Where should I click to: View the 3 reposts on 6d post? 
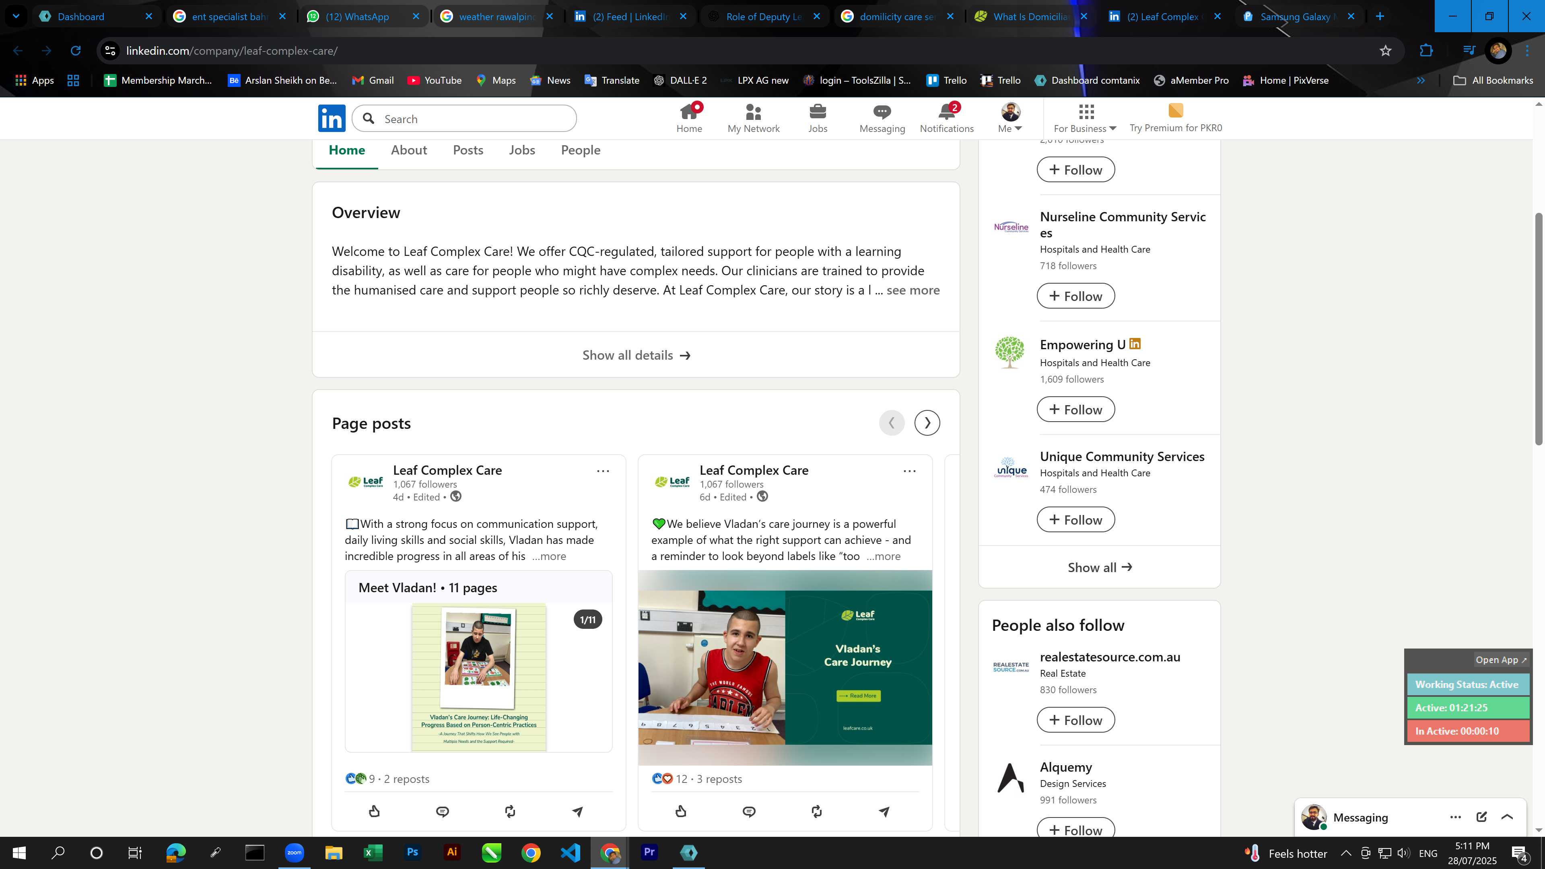pyautogui.click(x=719, y=779)
